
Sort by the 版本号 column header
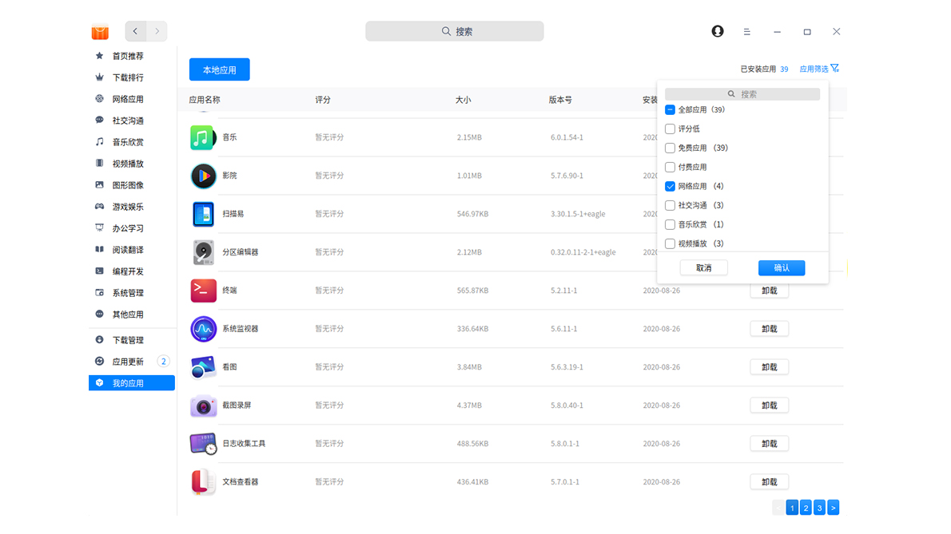tap(560, 100)
